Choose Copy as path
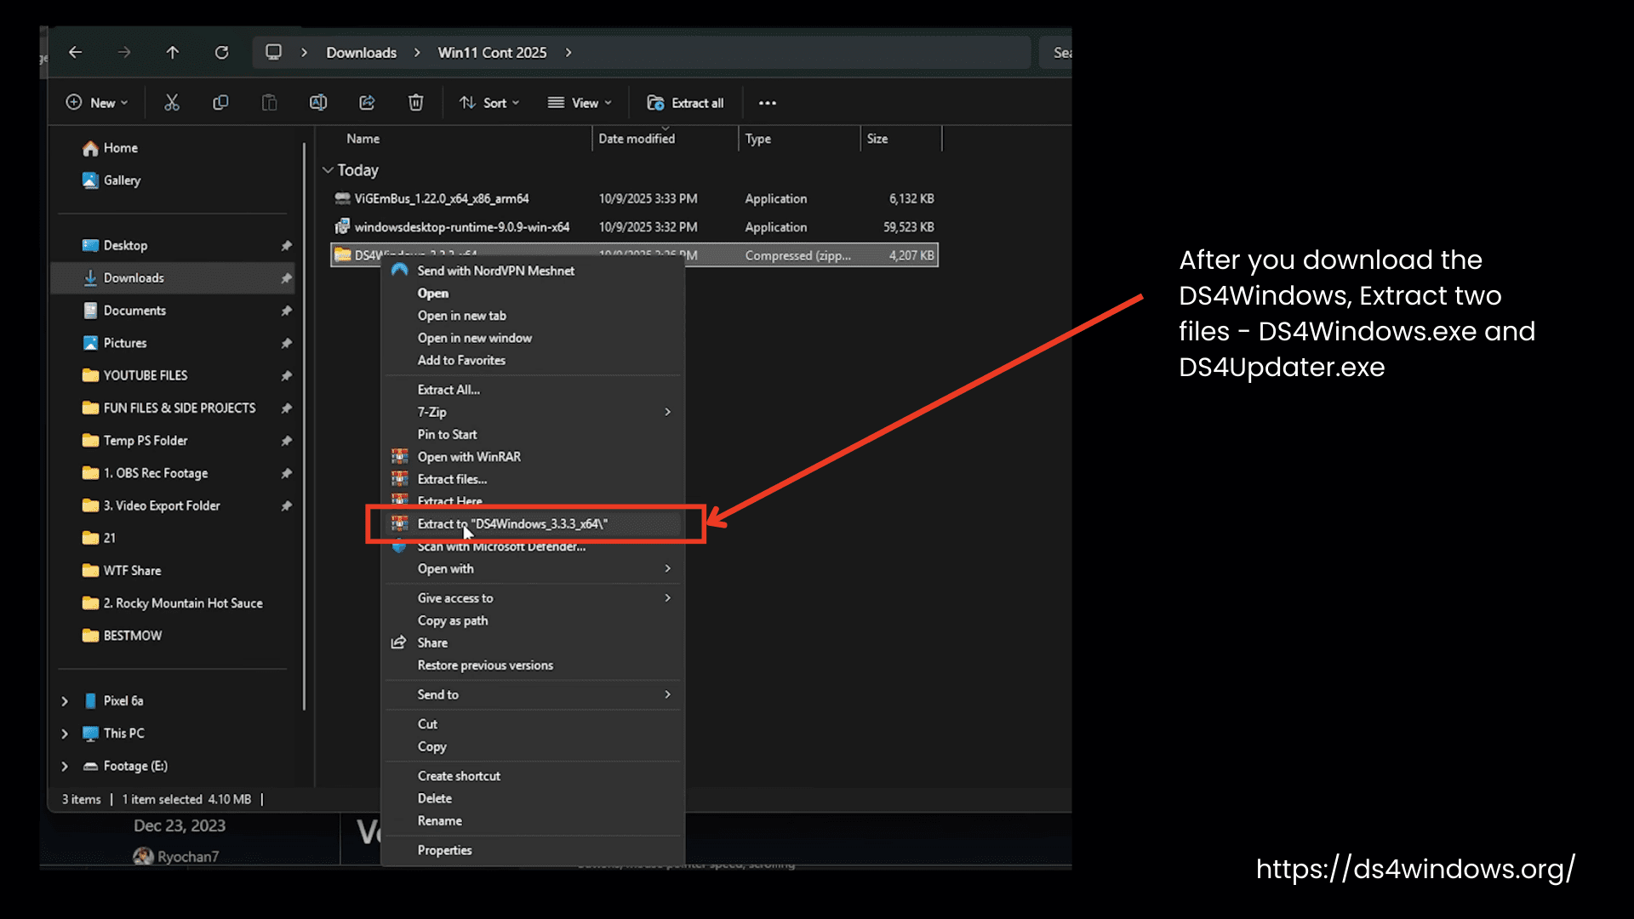This screenshot has width=1634, height=919. click(532, 620)
